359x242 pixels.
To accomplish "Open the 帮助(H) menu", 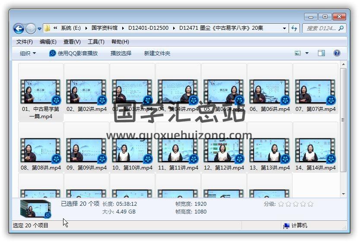I will pyautogui.click(x=120, y=42).
